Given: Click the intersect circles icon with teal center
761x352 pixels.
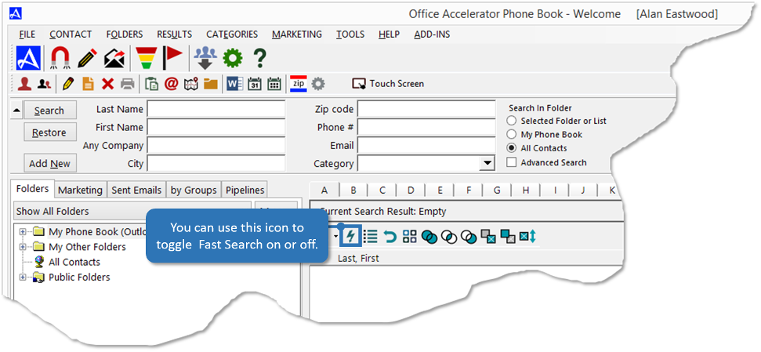Looking at the screenshot, I should click(x=449, y=237).
